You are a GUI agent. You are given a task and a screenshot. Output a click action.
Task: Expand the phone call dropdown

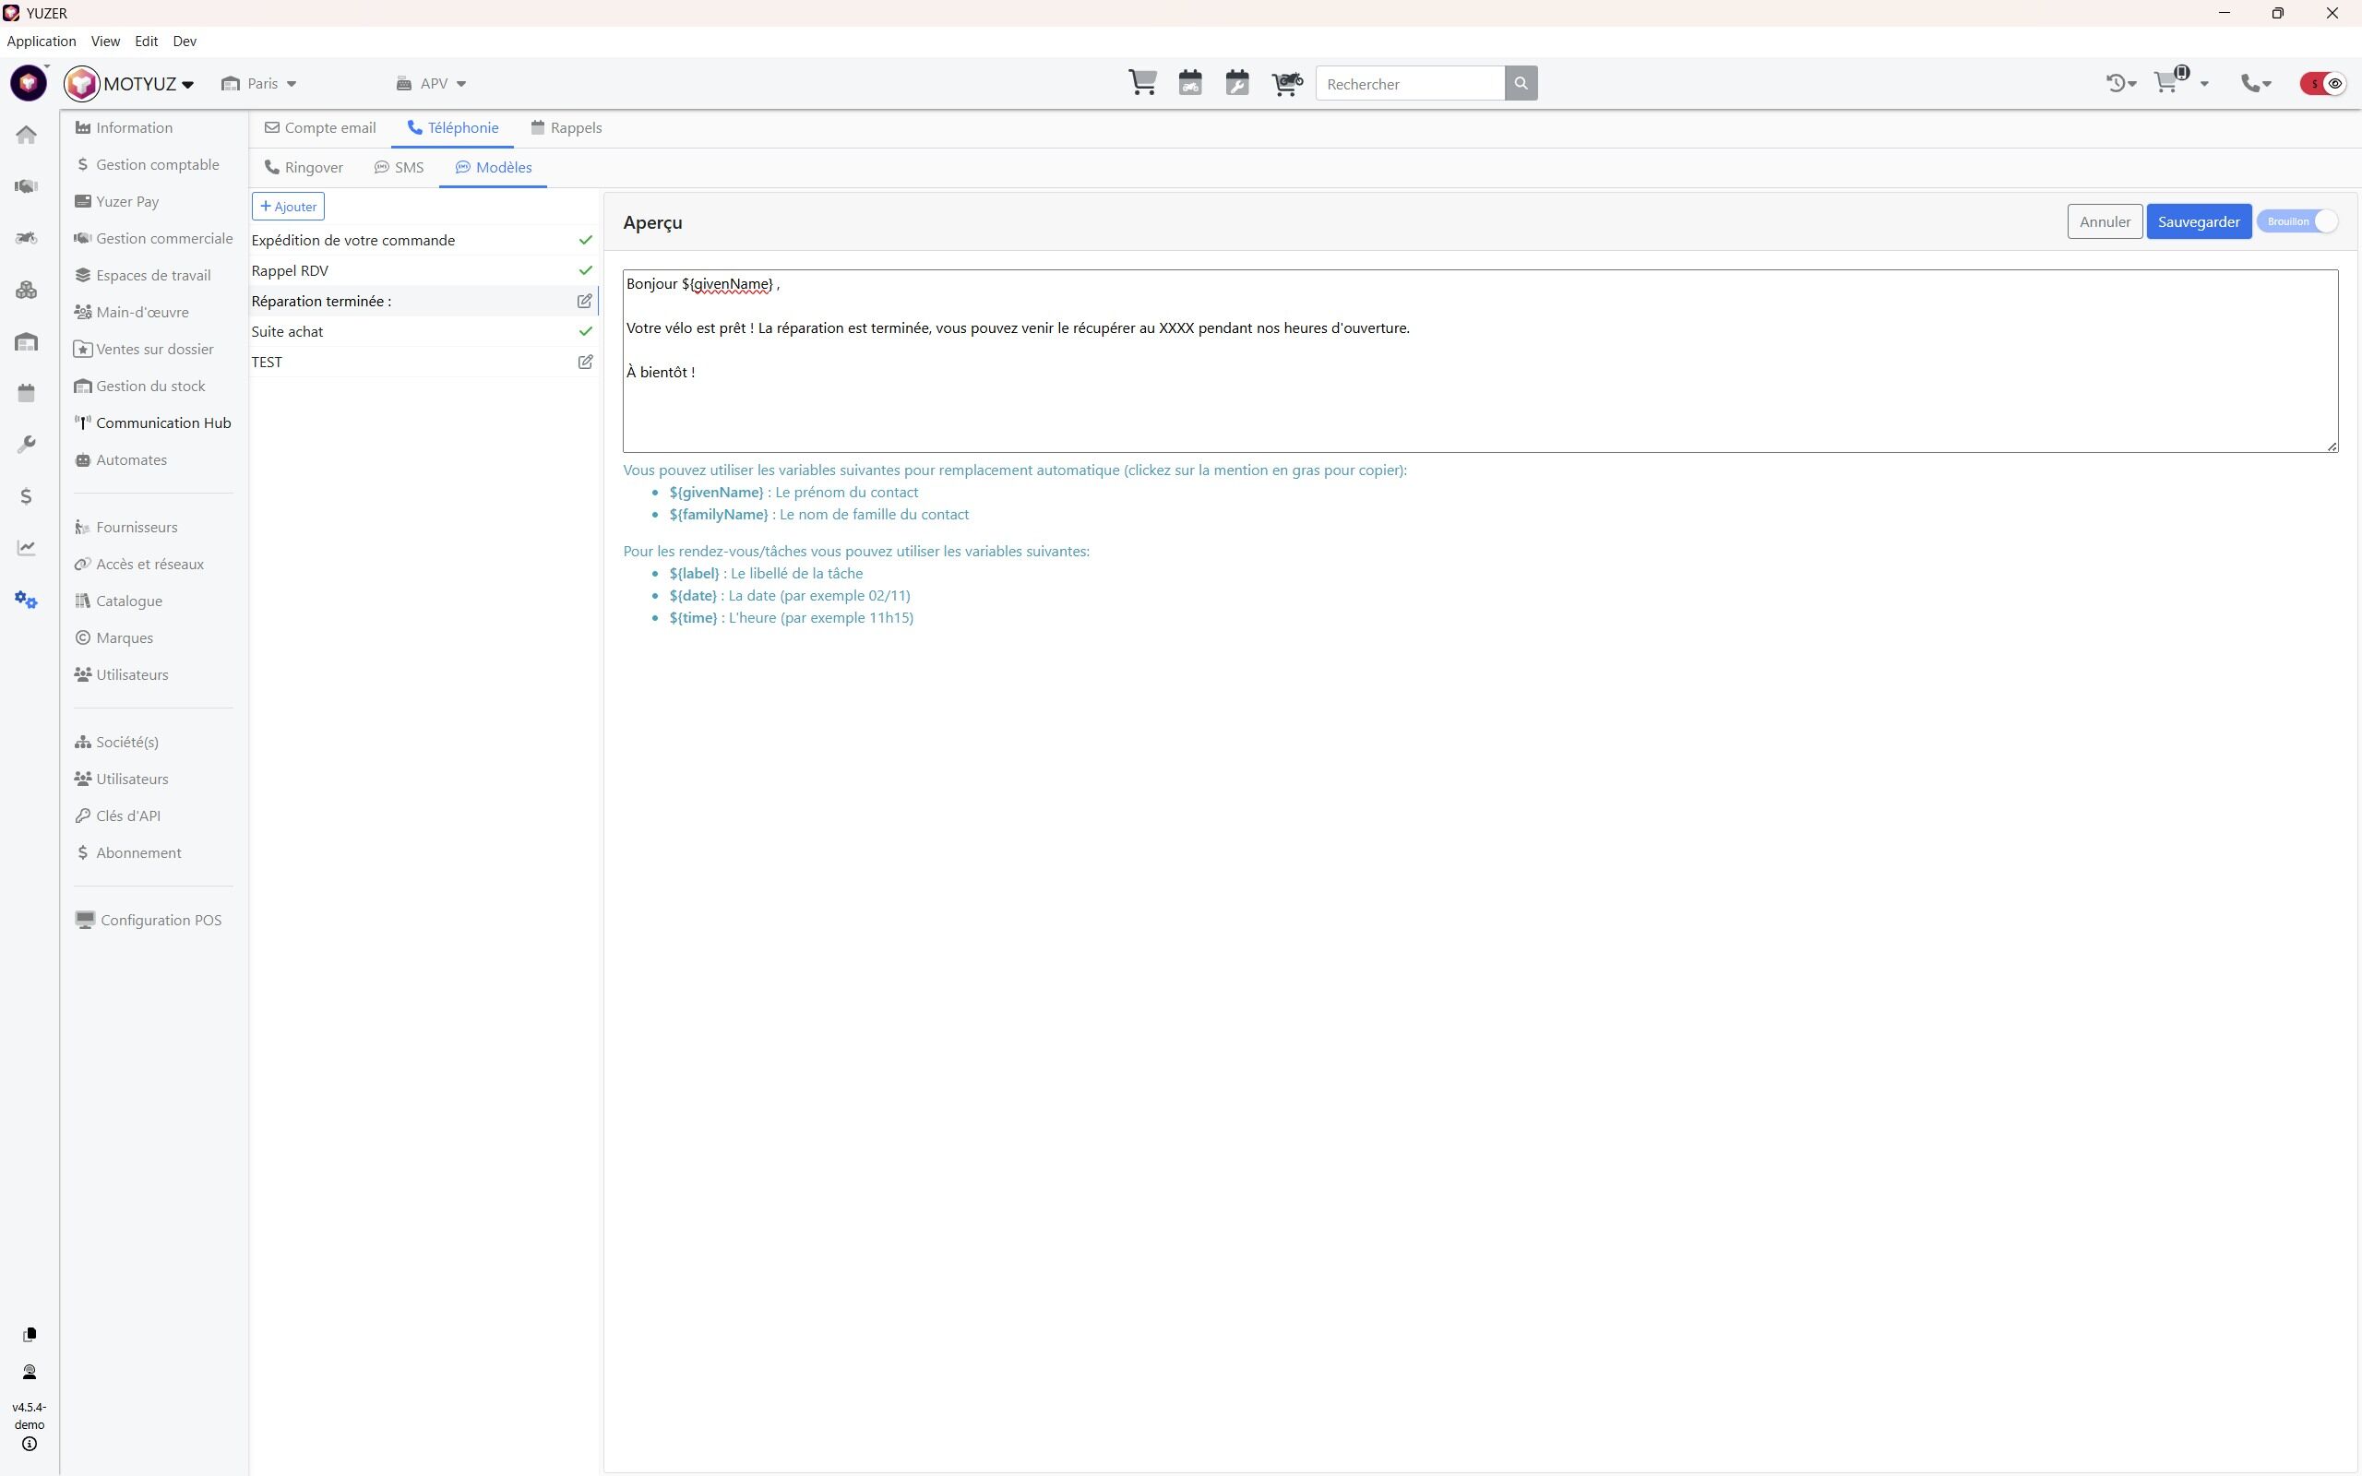pyautogui.click(x=2256, y=84)
